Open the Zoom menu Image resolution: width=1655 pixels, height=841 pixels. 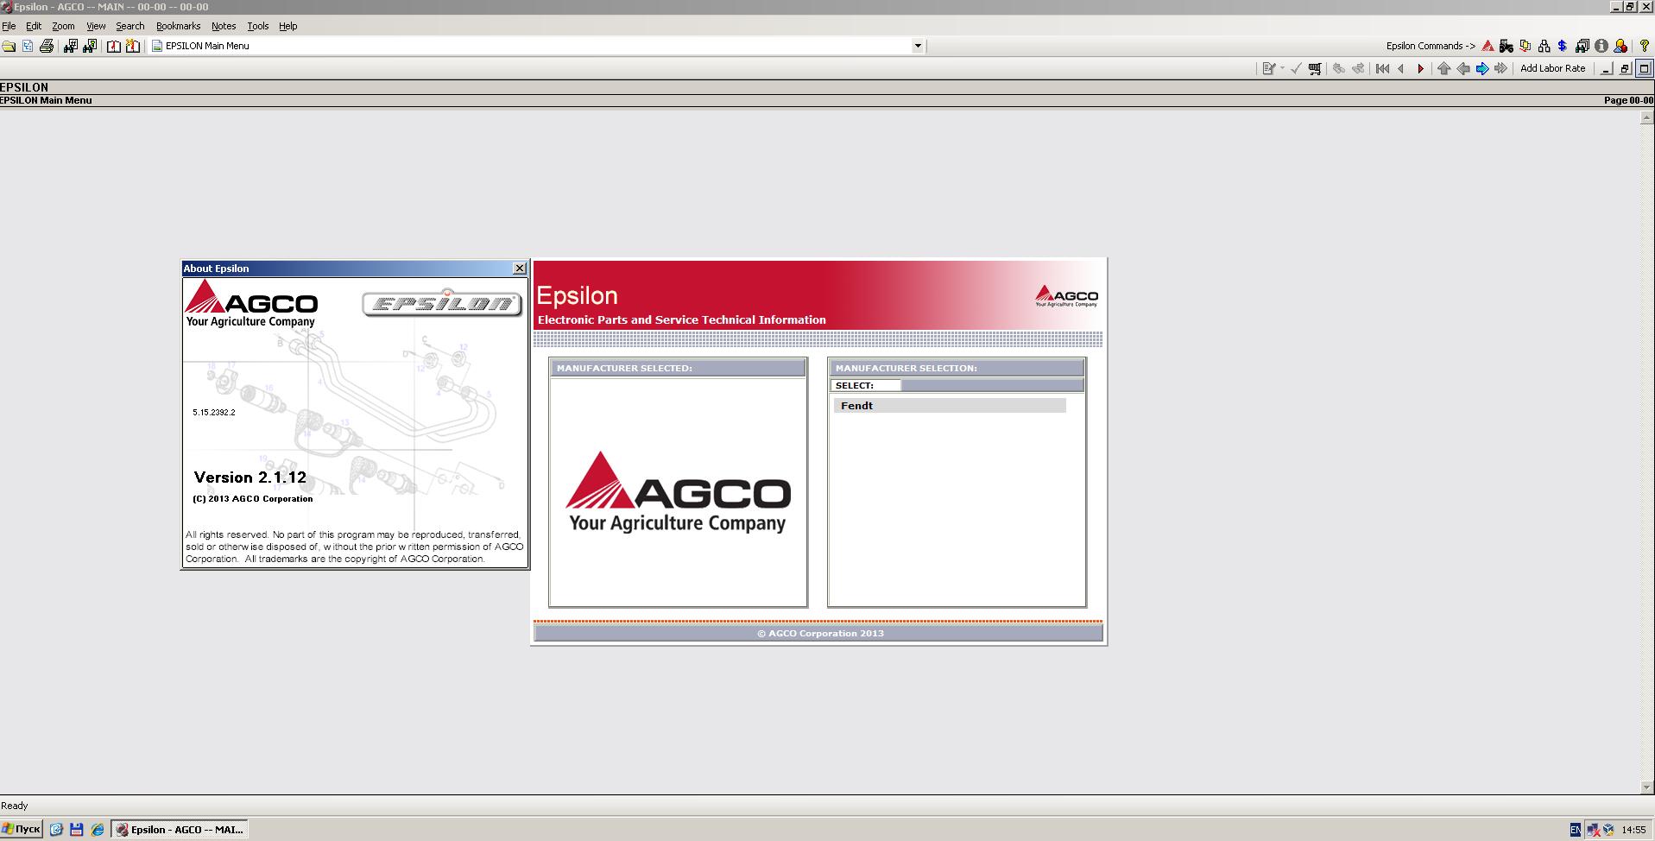pos(63,26)
